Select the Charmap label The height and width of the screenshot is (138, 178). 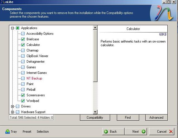tap(32, 50)
